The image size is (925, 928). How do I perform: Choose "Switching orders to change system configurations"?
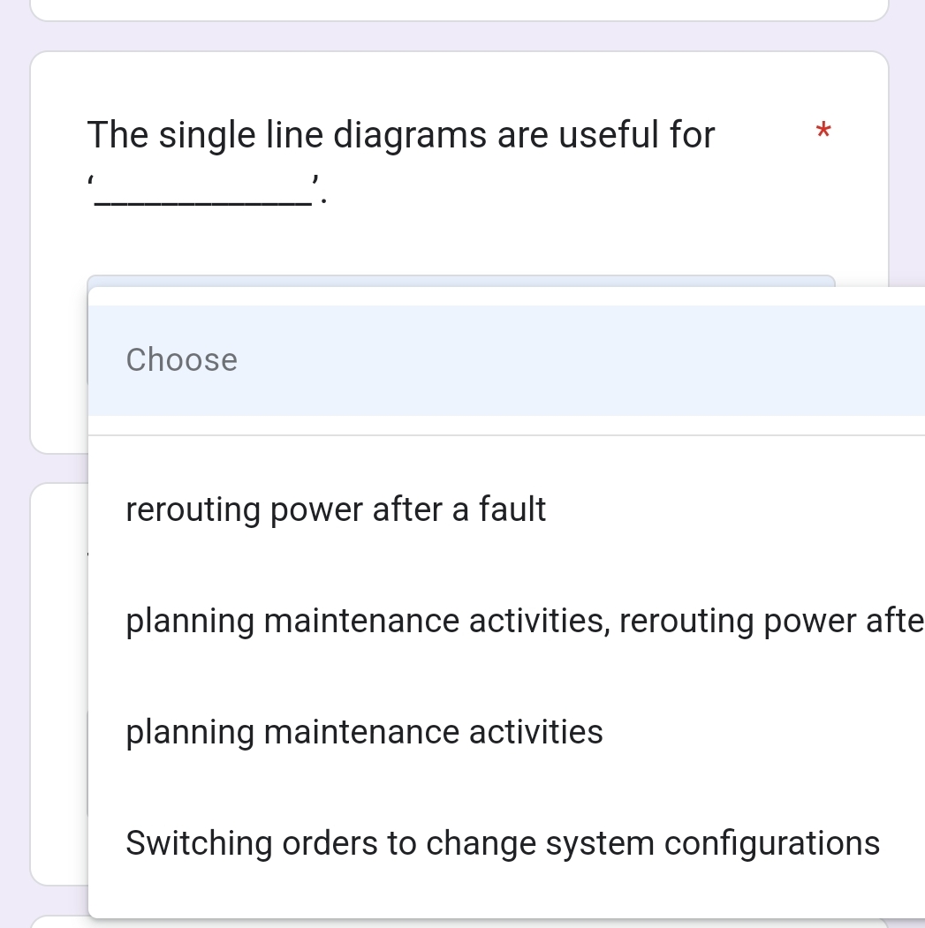tap(503, 842)
